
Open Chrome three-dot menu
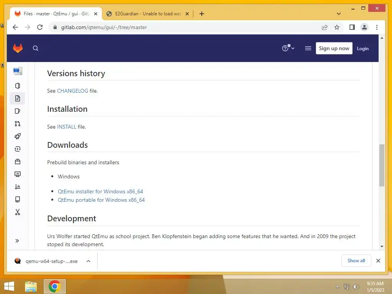(x=377, y=27)
